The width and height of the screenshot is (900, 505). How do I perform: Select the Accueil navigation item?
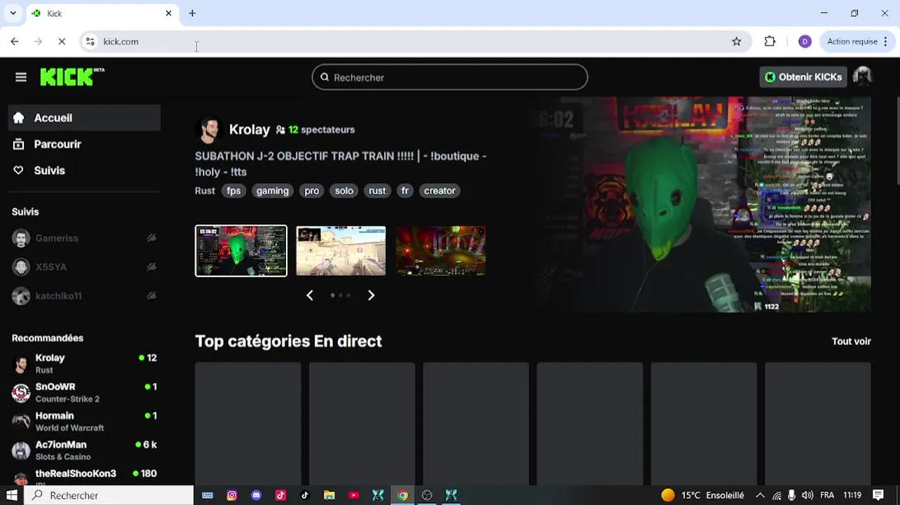(x=84, y=118)
